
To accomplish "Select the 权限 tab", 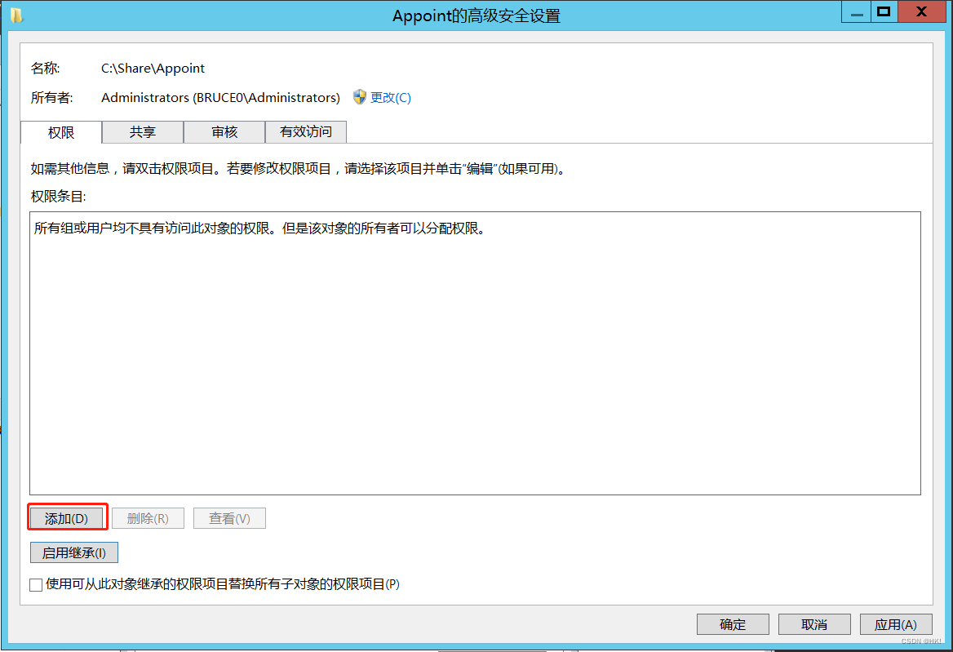I will pyautogui.click(x=60, y=131).
